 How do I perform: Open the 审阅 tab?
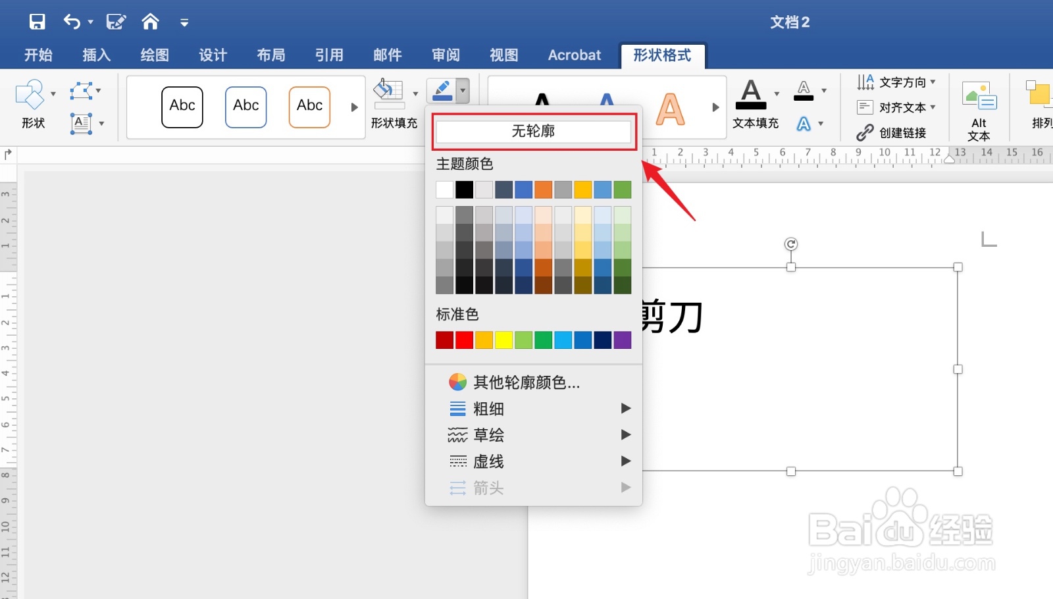tap(446, 55)
